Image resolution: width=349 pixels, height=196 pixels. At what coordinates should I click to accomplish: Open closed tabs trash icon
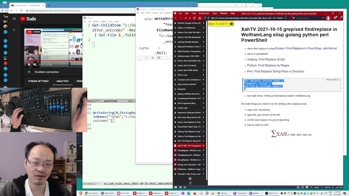(x=190, y=183)
